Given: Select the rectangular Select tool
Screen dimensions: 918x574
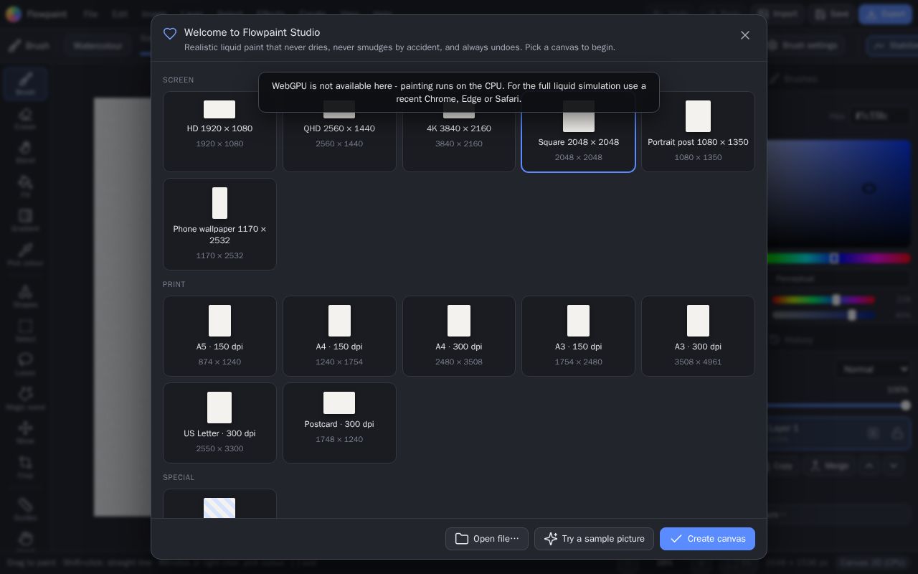Looking at the screenshot, I should click(25, 331).
